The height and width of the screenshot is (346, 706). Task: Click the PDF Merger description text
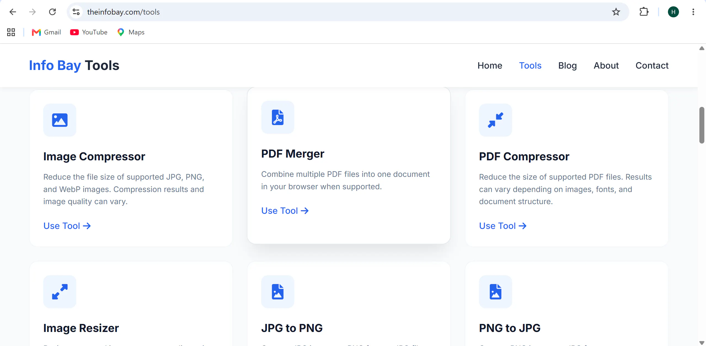[x=345, y=180]
